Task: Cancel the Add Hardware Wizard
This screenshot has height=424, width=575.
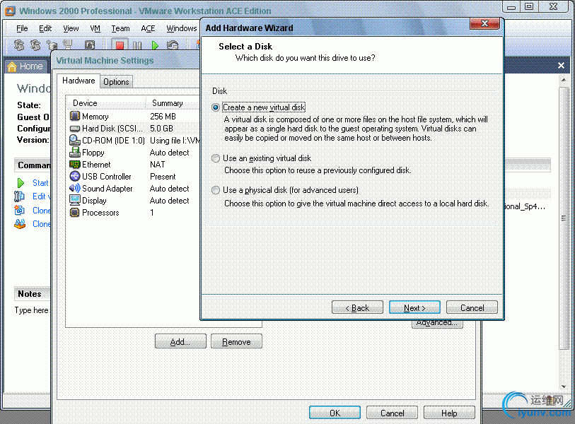Action: [472, 308]
